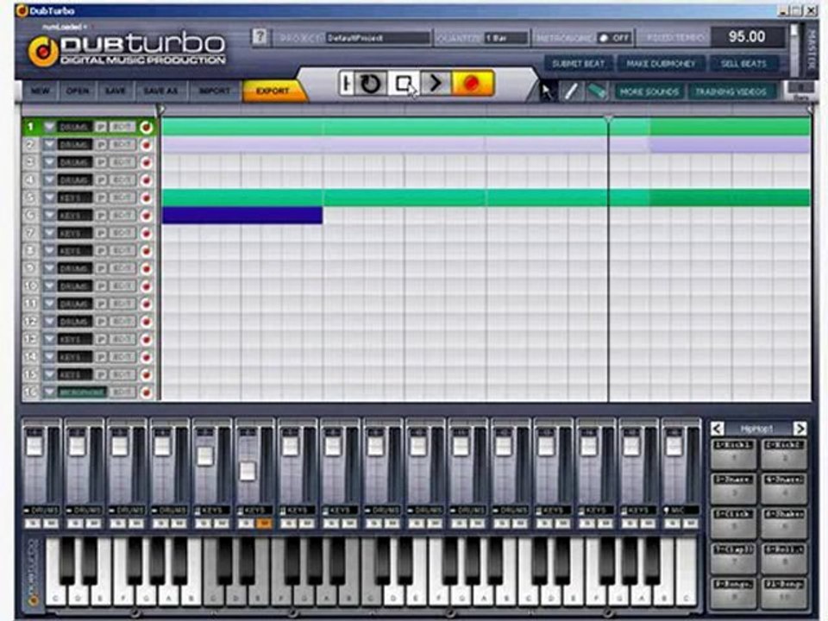Select the pencil draw tool
Screen dimensions: 828x621
[571, 91]
